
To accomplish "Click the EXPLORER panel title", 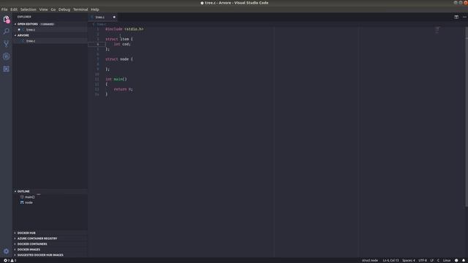I will click(24, 17).
